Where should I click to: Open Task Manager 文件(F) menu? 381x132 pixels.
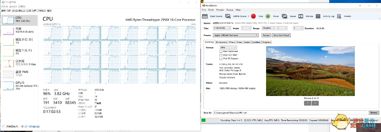tap(4, 6)
